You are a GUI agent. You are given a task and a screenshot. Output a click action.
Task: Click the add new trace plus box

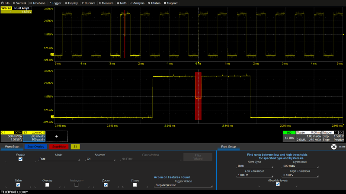[56, 136]
